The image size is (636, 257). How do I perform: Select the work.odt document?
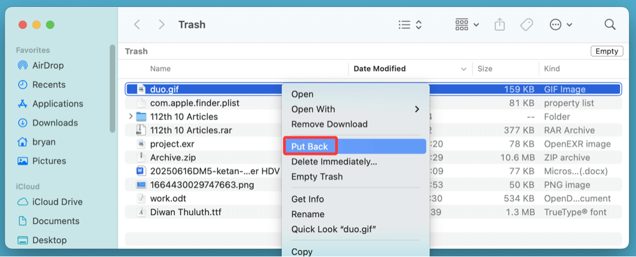(x=168, y=199)
